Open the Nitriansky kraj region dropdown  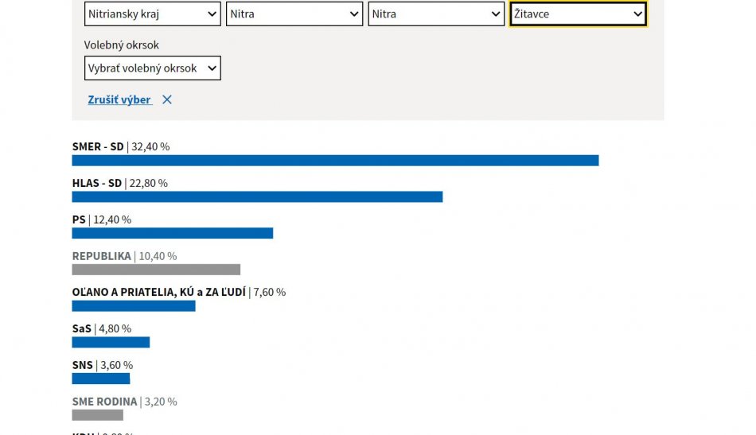(153, 14)
